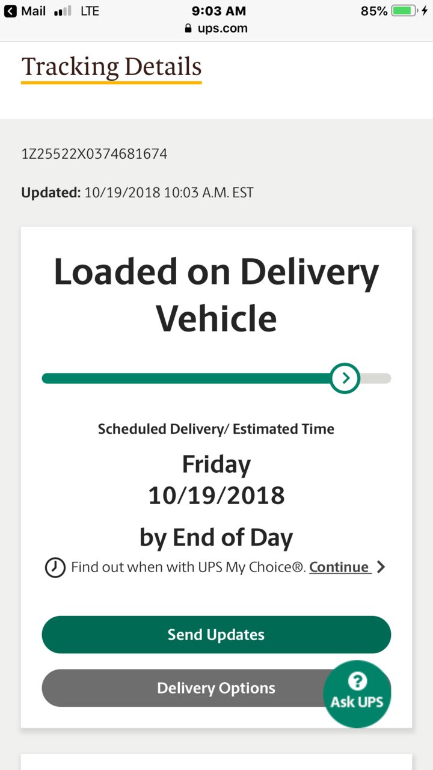Tap the unfilled gray end of progress bar

(376, 378)
